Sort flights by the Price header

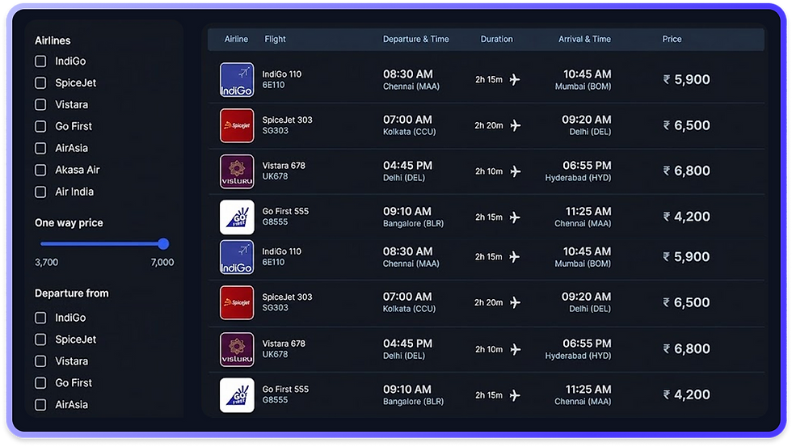coord(672,39)
